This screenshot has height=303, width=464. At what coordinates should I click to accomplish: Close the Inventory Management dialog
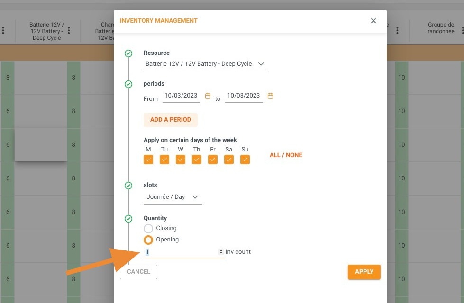coord(373,21)
